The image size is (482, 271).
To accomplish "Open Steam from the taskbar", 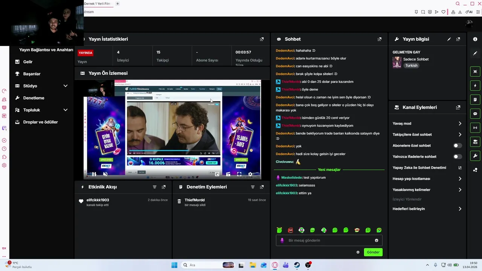I will 297,265.
